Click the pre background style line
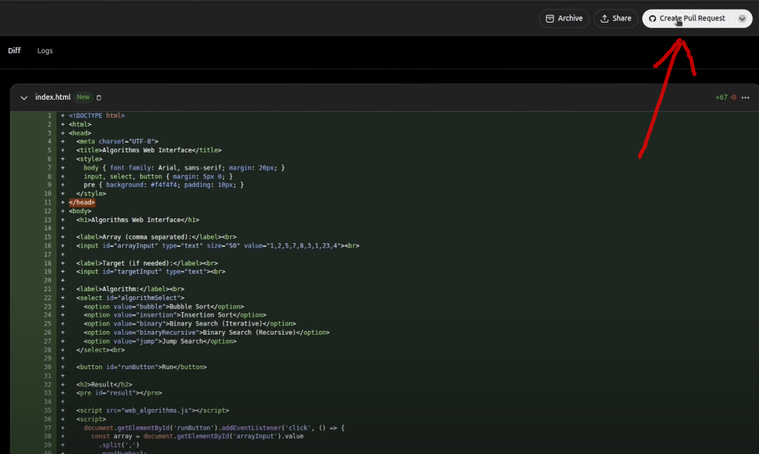 [x=163, y=185]
